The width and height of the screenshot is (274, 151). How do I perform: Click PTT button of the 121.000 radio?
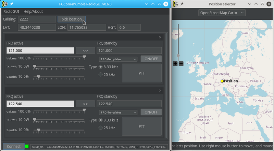(x=142, y=73)
